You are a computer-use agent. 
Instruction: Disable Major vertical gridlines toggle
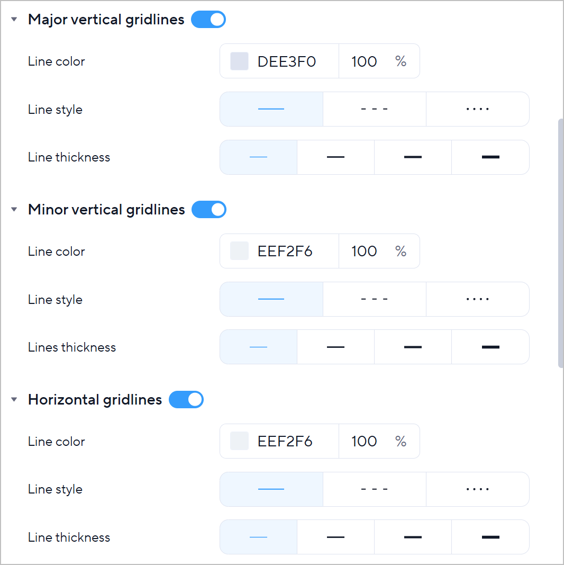208,20
